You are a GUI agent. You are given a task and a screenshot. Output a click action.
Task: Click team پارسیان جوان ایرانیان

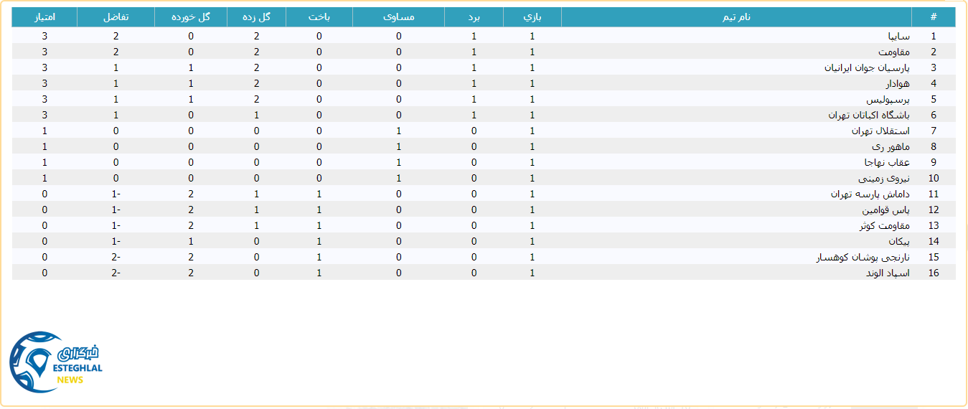867,67
